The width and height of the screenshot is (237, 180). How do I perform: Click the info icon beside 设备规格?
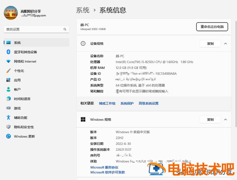(x=83, y=44)
